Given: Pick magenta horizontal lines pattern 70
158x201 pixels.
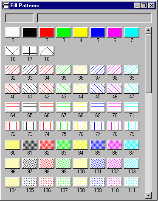Looking at the screenshot, I should pos(115,107).
